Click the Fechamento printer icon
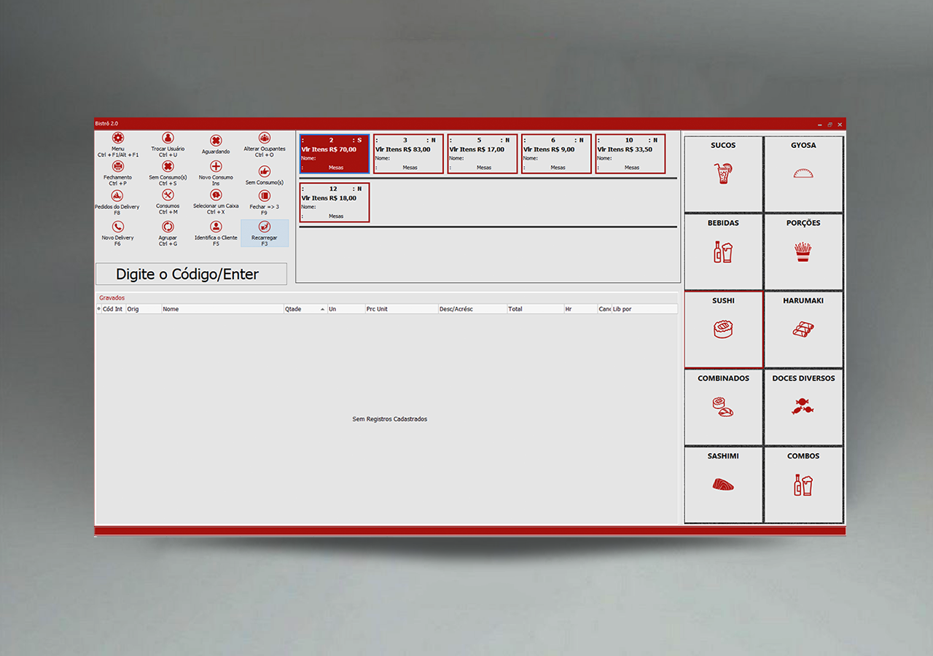 [x=118, y=167]
